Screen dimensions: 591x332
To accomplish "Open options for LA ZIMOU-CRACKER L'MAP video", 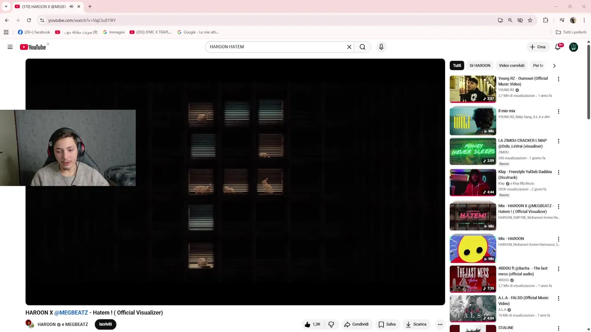I will 558,141.
